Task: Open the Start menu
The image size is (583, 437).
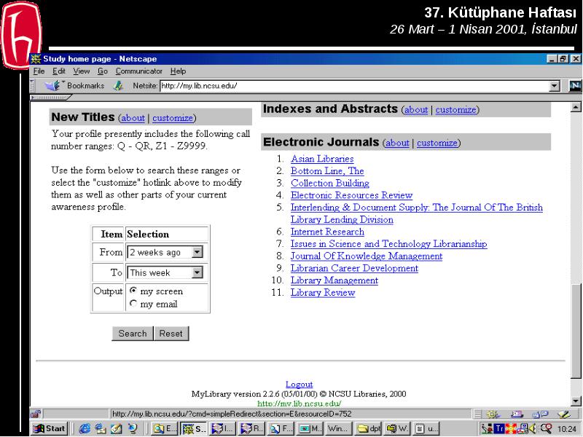Action: pyautogui.click(x=49, y=428)
